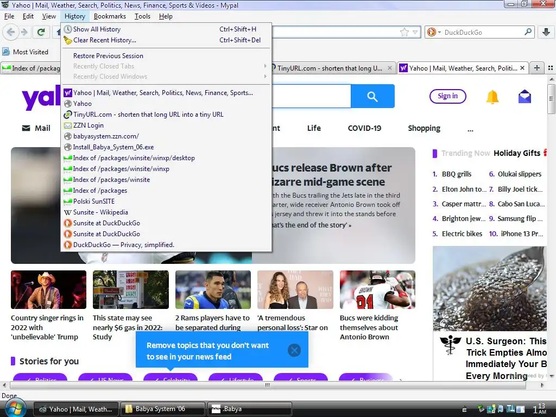Click the Yahoo Sign in button
556x417 pixels.
tap(447, 96)
